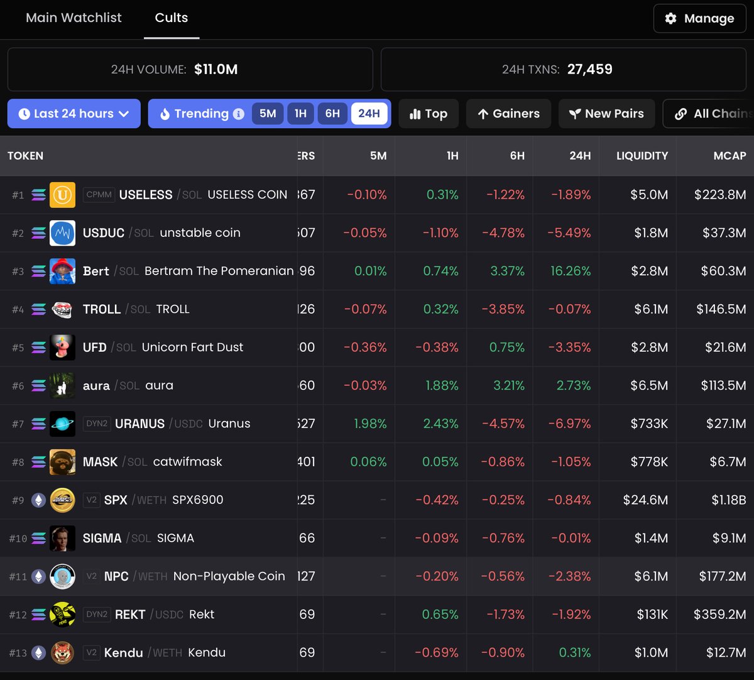Click USELESS token symbol text
The image size is (754, 680).
pos(146,195)
